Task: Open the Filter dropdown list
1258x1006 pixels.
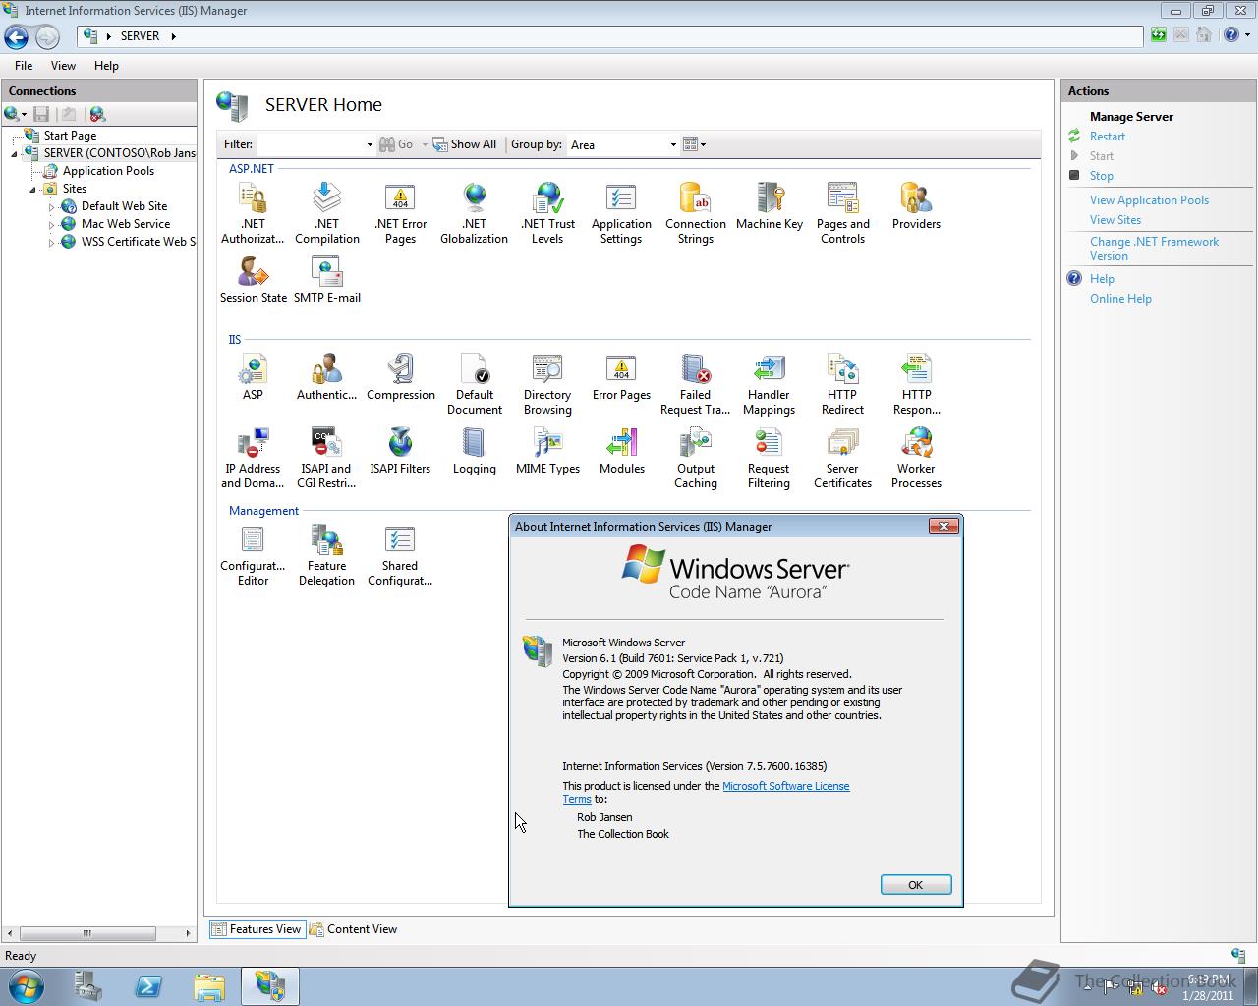Action: [370, 144]
